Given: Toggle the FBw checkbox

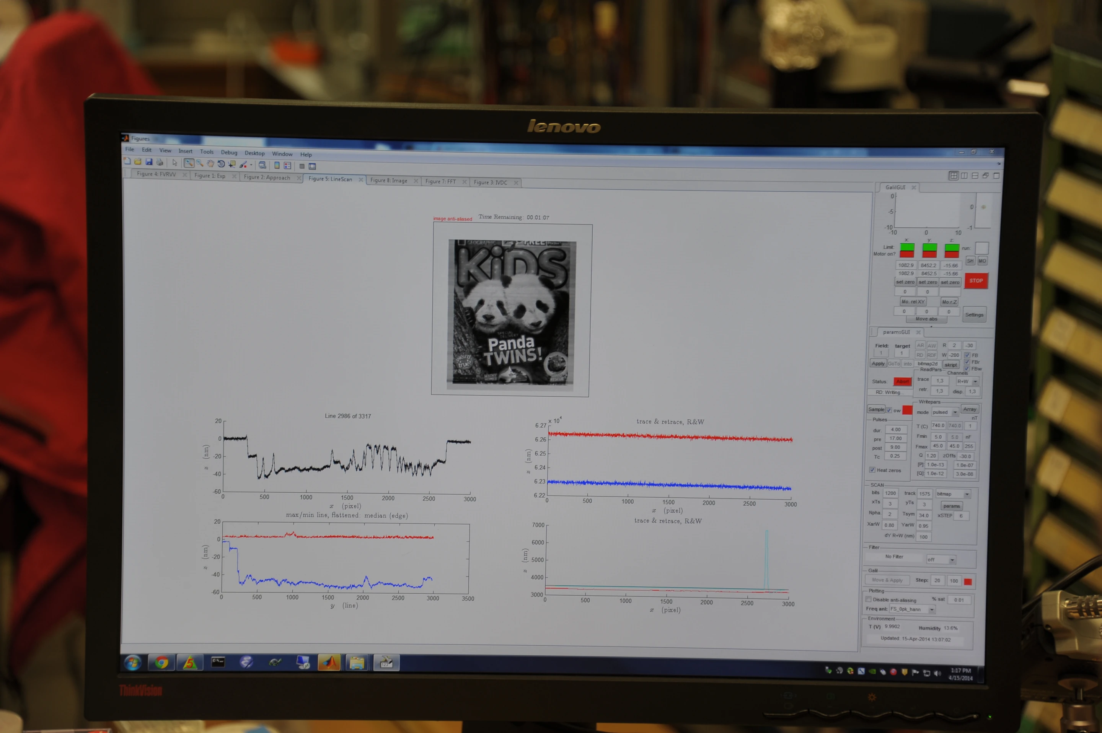Looking at the screenshot, I should pos(967,368).
